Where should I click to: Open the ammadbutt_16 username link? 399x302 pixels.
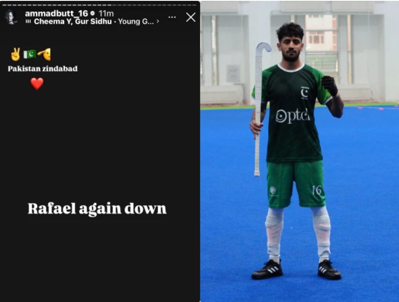click(x=57, y=13)
